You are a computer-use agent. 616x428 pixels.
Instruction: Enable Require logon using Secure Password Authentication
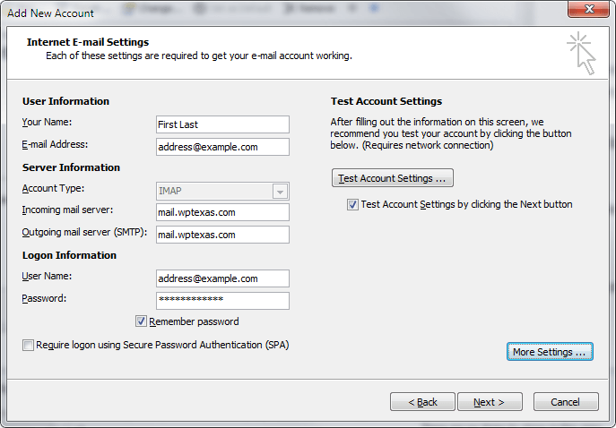(28, 345)
